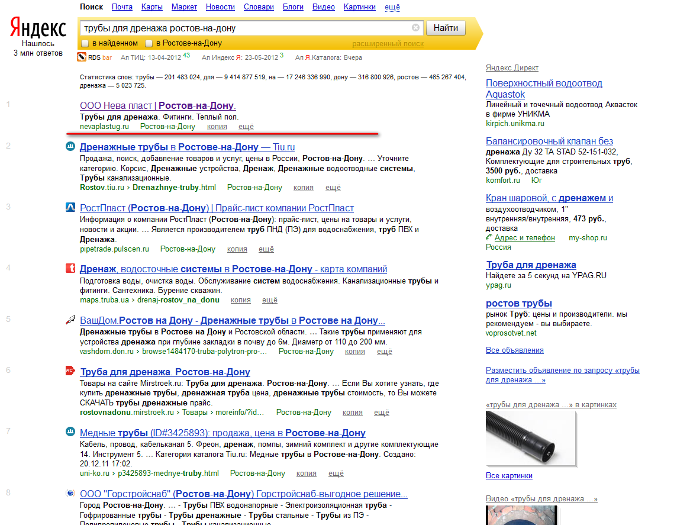The image size is (690, 525).
Task: Expand 'ещё' for the pipetrade.pulscen.ru result
Action: pos(266,249)
